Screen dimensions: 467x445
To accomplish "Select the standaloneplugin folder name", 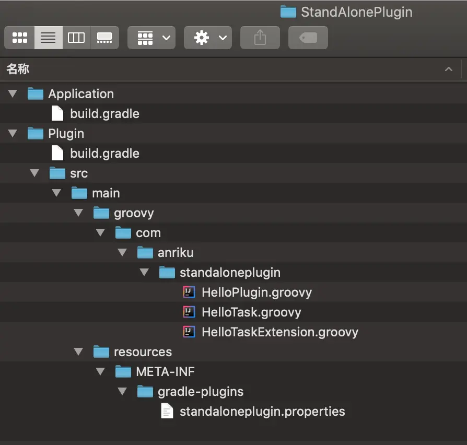I will point(230,273).
